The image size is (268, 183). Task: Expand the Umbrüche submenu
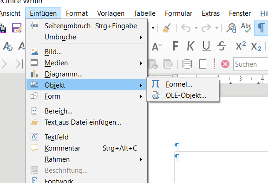86,37
